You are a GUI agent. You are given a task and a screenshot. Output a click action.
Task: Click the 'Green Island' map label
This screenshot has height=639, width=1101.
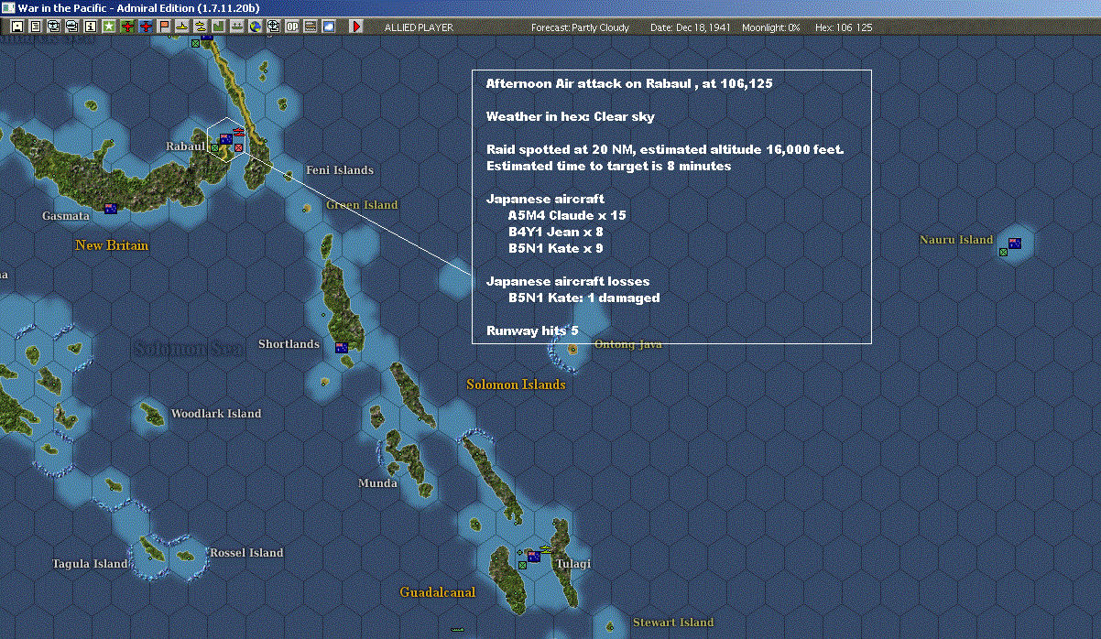pyautogui.click(x=362, y=205)
